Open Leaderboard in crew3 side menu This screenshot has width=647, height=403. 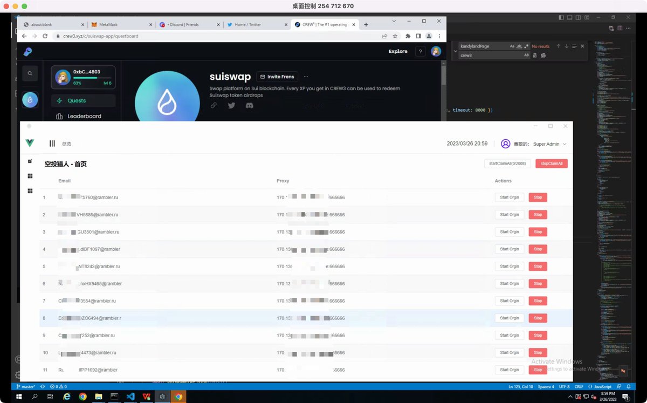pos(83,116)
